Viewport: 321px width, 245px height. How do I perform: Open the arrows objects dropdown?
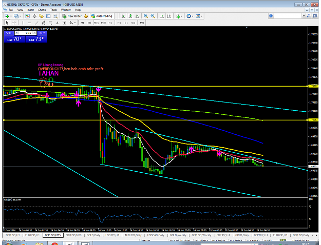coord(72,23)
